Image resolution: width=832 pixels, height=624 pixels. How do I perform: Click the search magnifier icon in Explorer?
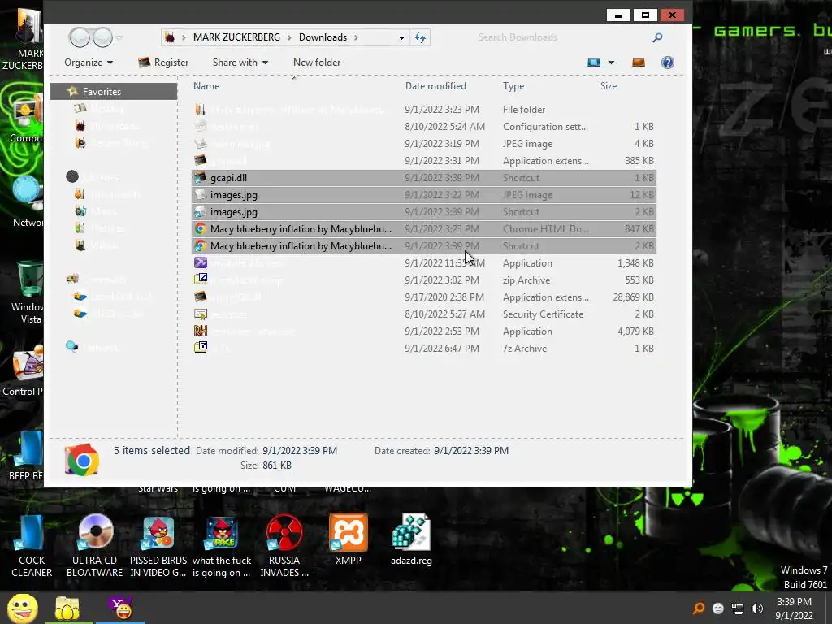(657, 37)
